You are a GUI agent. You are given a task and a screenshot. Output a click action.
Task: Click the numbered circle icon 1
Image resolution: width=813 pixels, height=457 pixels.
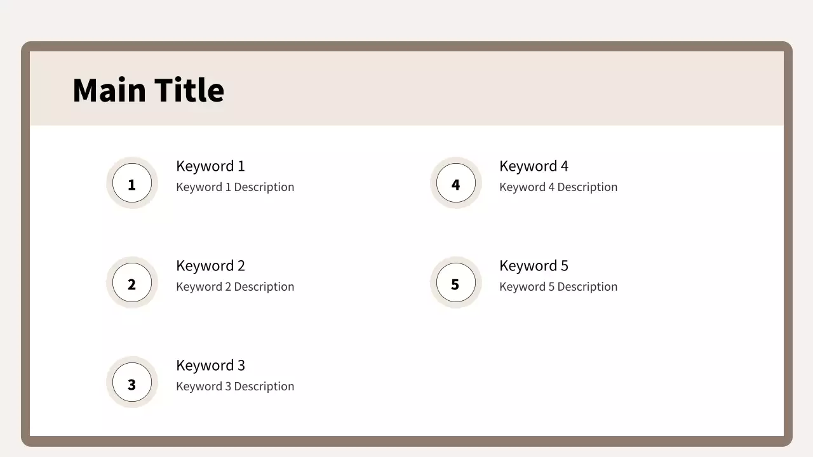[x=132, y=183]
